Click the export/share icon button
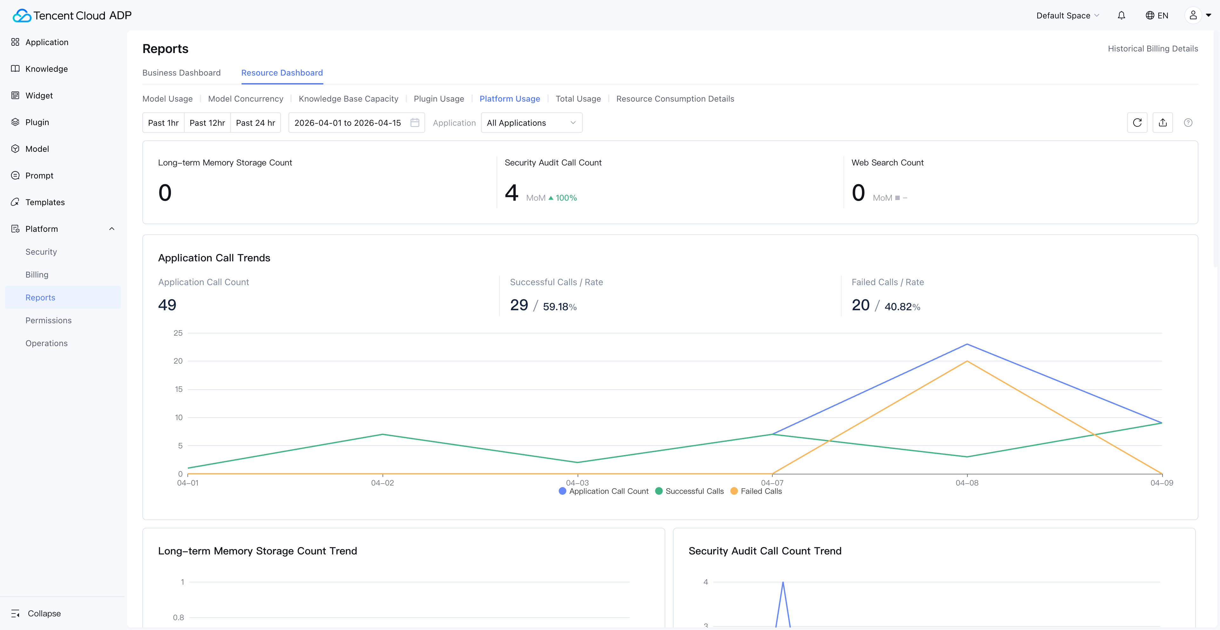Viewport: 1220px width, 630px height. point(1162,123)
